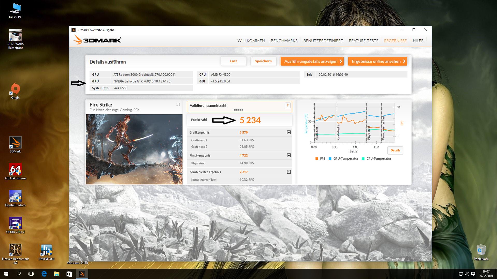The width and height of the screenshot is (497, 279).
Task: Open network status tray icon
Action: [460, 274]
